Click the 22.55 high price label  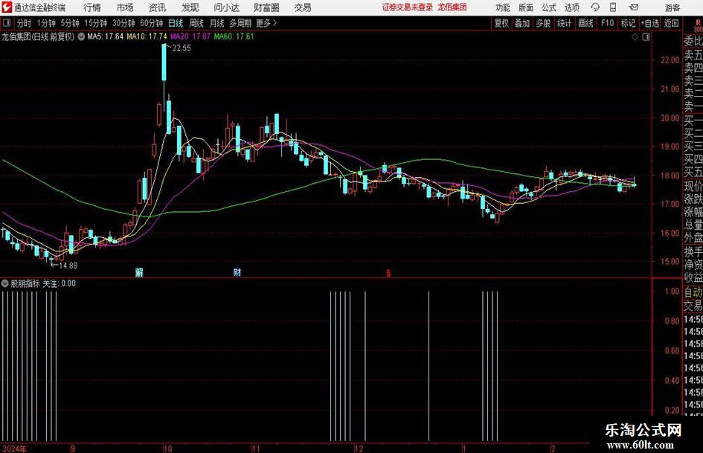click(x=182, y=48)
